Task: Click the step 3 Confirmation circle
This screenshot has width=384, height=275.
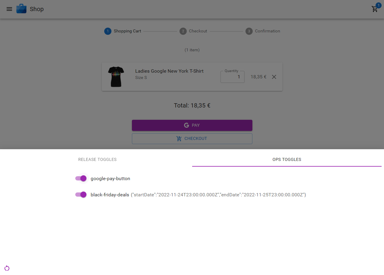Action: [x=249, y=31]
